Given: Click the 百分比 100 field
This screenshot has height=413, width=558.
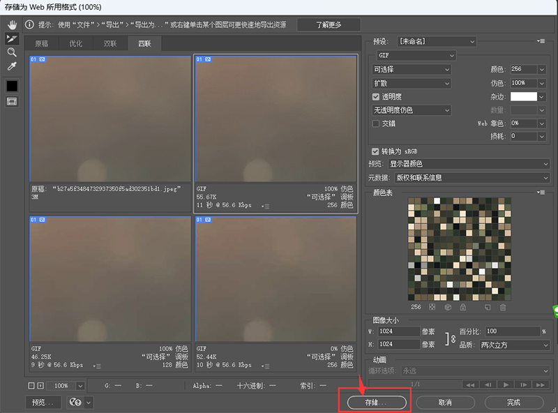Looking at the screenshot, I should (x=513, y=331).
